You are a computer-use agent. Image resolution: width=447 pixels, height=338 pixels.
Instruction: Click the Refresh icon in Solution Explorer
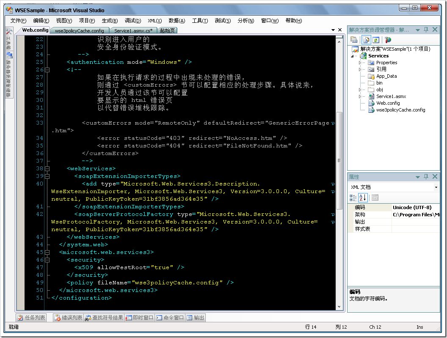point(376,40)
